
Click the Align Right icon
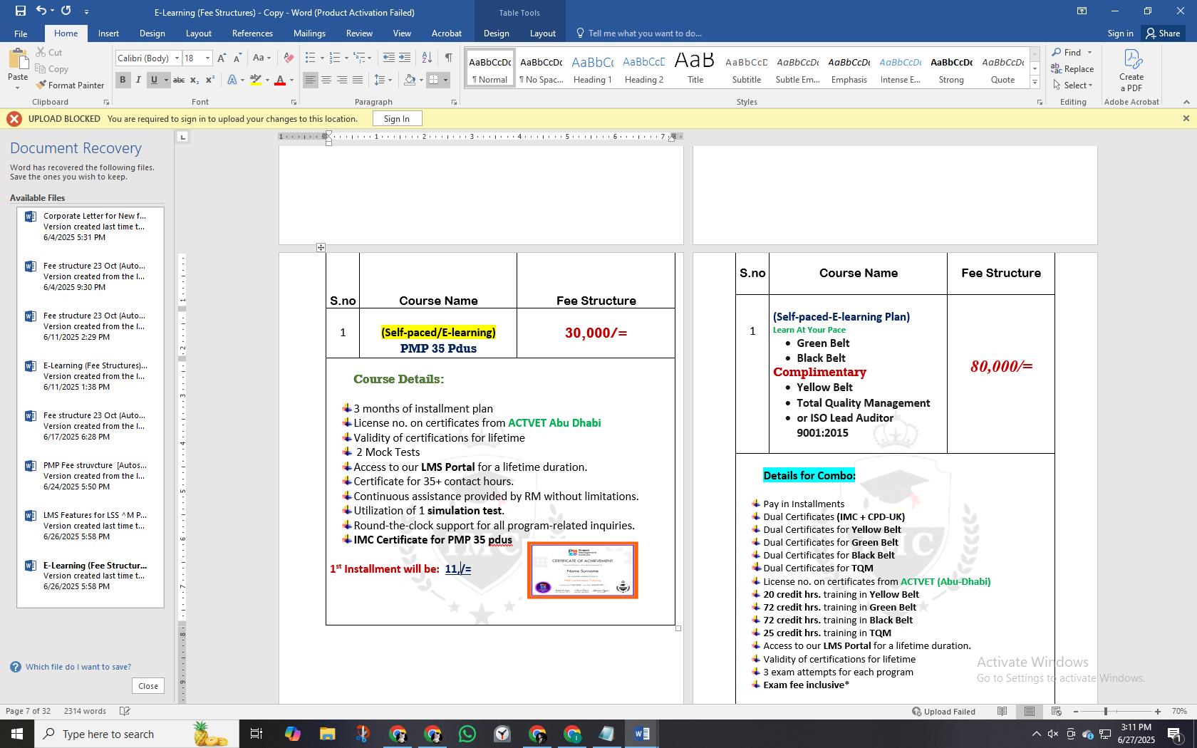[342, 80]
